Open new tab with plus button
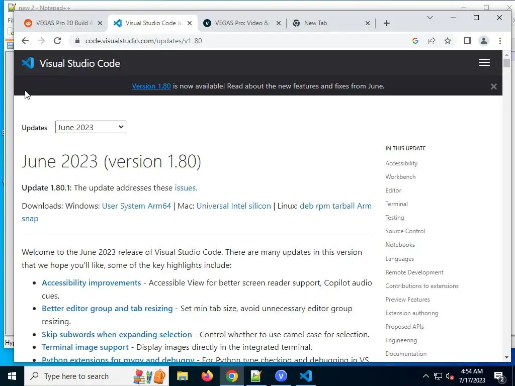This screenshot has width=515, height=386. 387,23
